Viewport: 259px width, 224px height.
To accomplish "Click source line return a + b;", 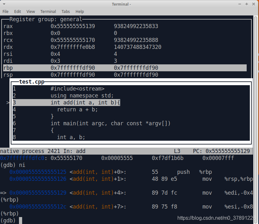I will coord(77,109).
